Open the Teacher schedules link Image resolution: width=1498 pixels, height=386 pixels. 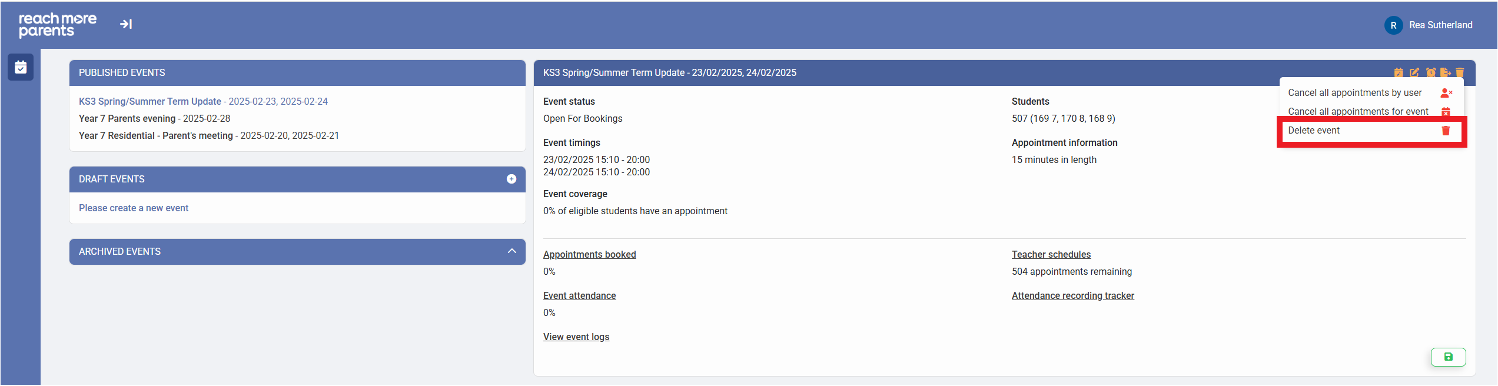(1051, 254)
